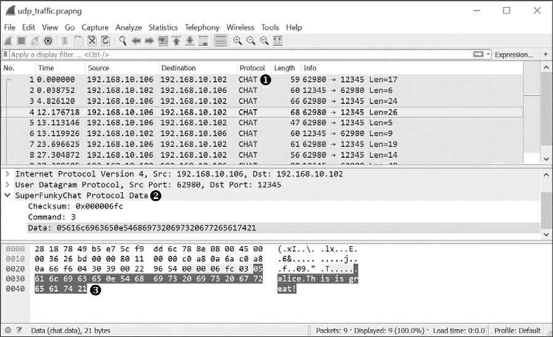The width and height of the screenshot is (553, 337).
Task: Start a new capture with the shark fin icon
Action: coord(8,41)
